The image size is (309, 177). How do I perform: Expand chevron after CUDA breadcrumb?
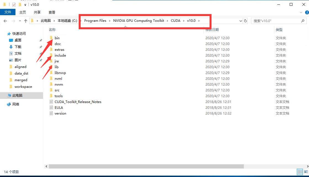click(184, 21)
